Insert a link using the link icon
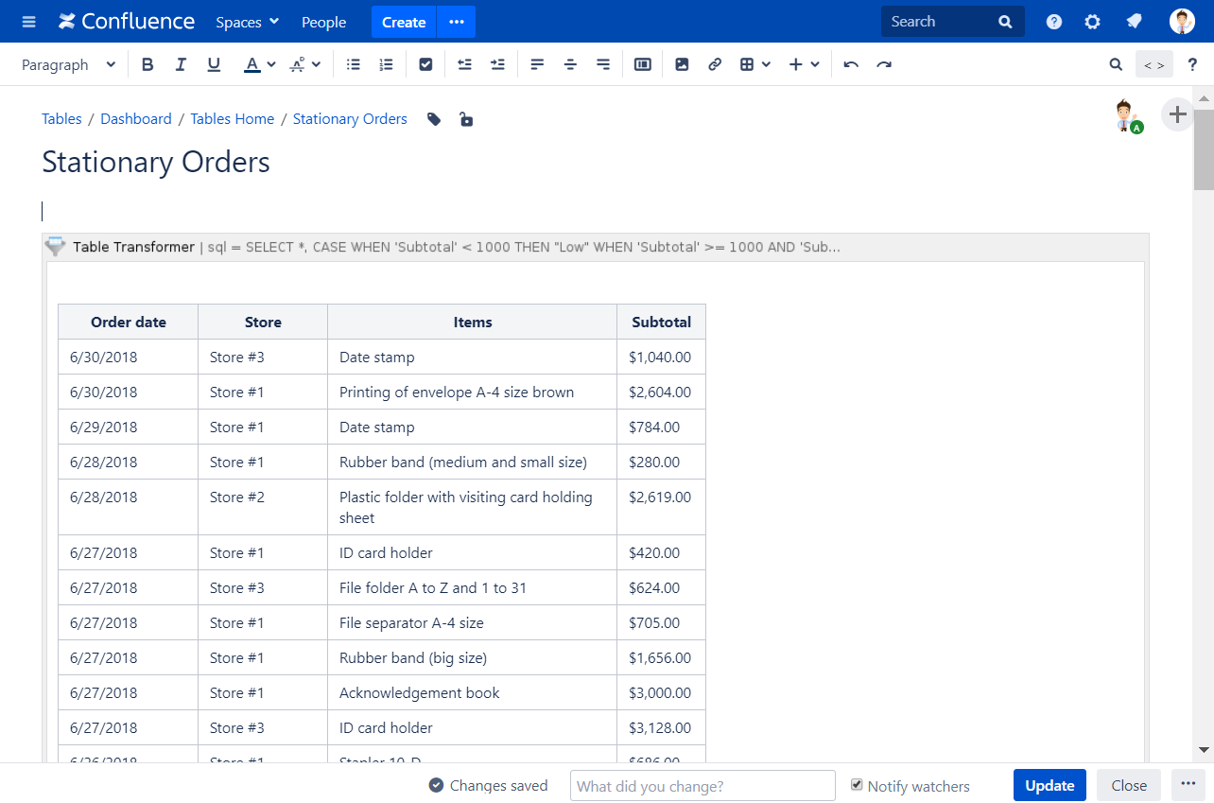The width and height of the screenshot is (1214, 803). (715, 63)
